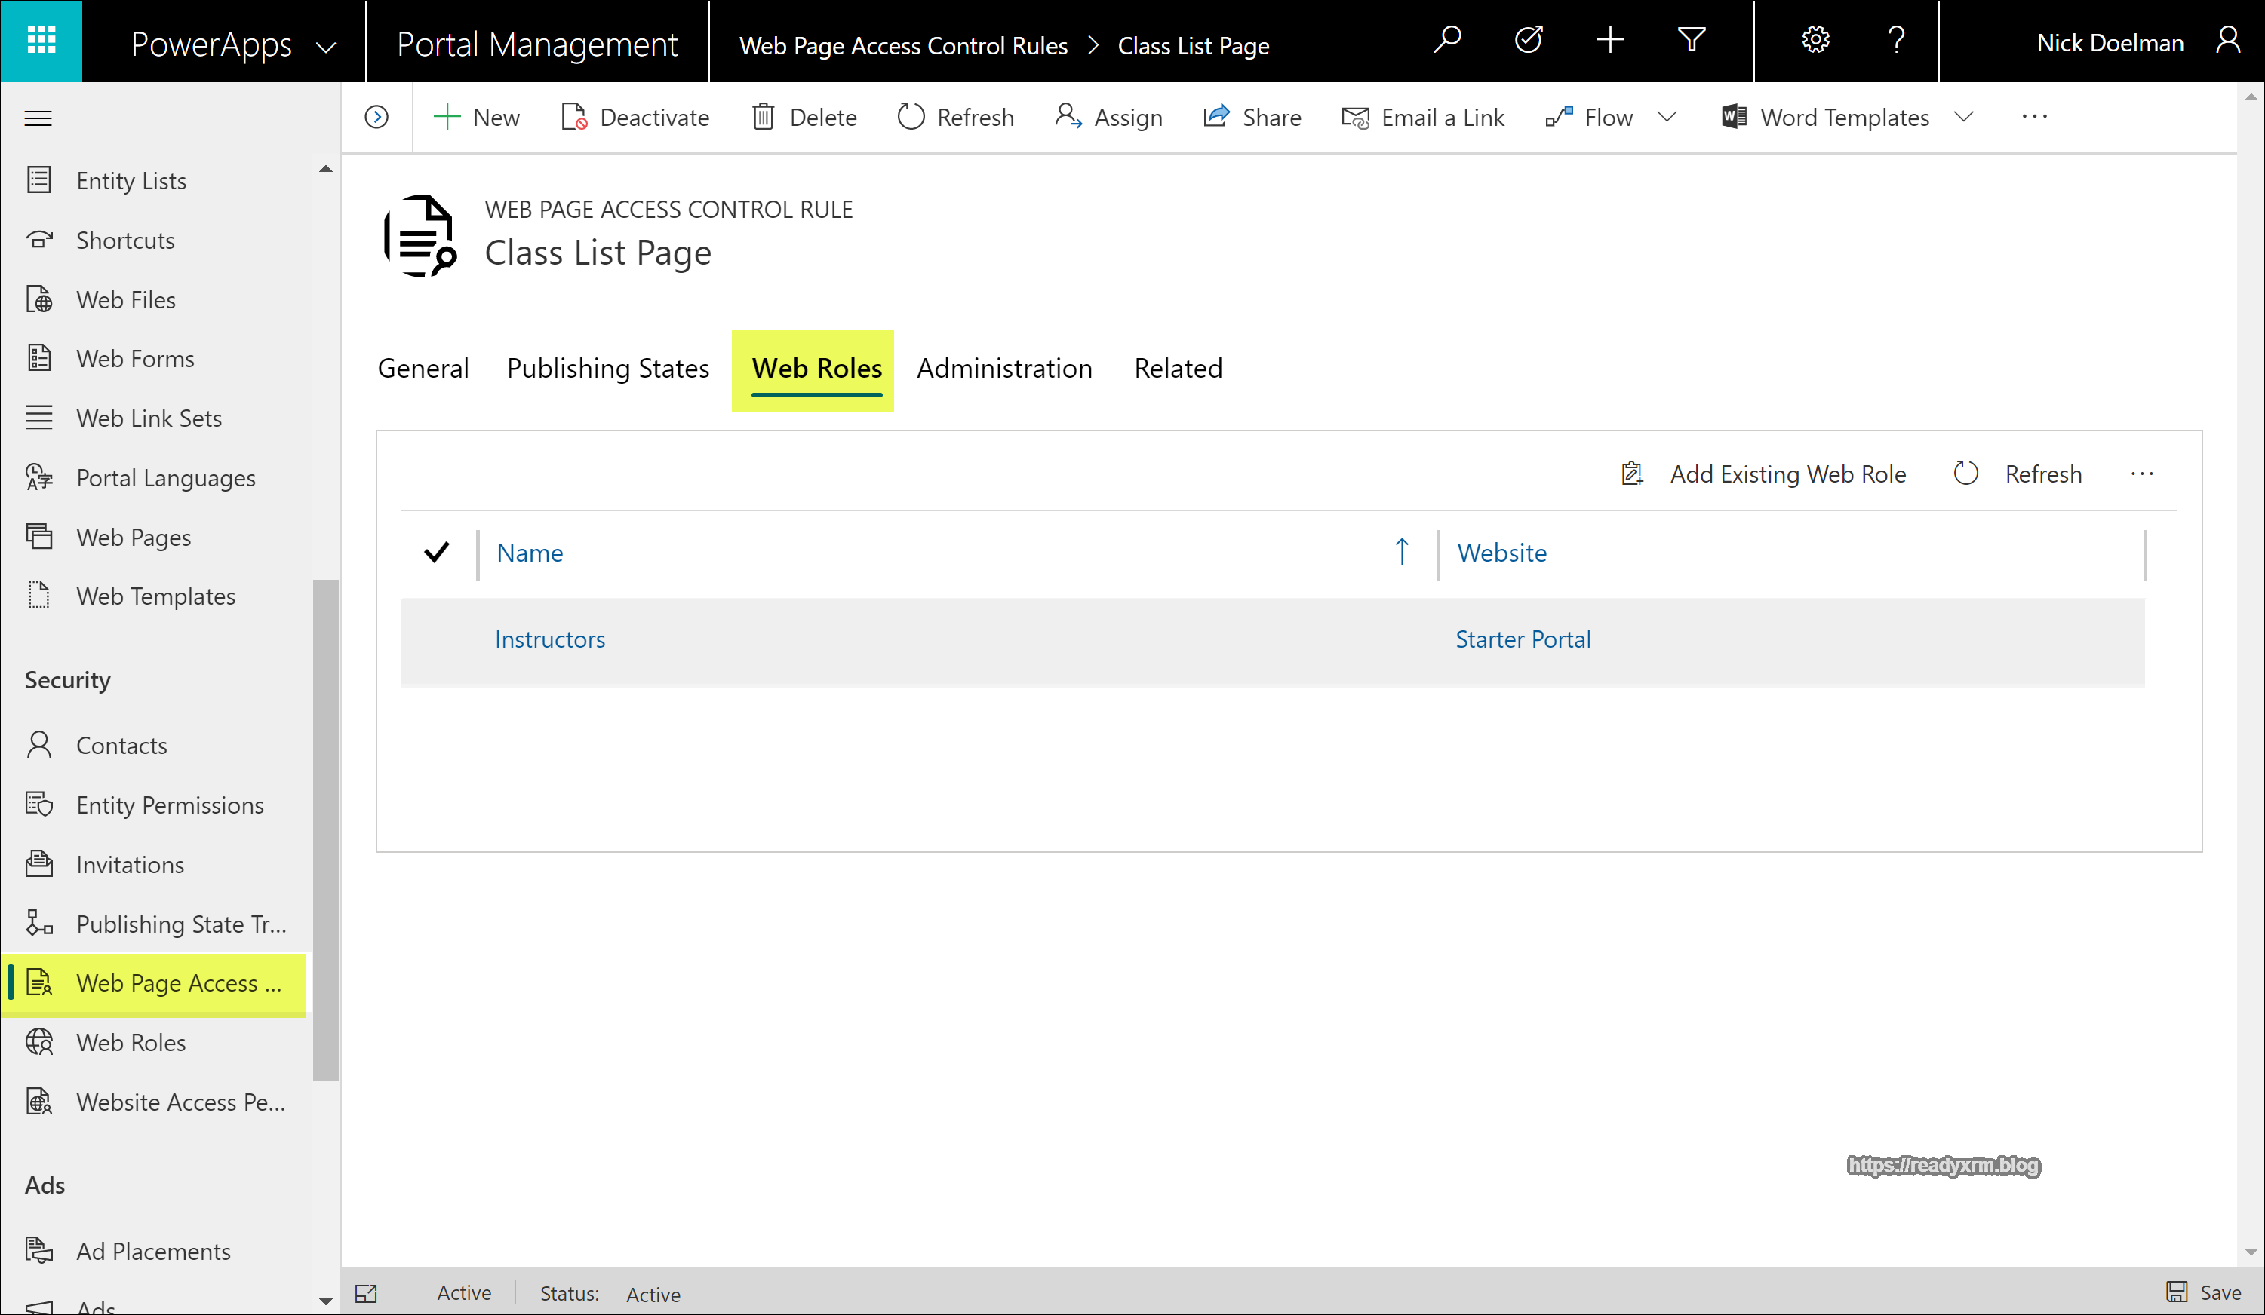Expand the Word Templates dropdown chevron

click(x=1964, y=117)
